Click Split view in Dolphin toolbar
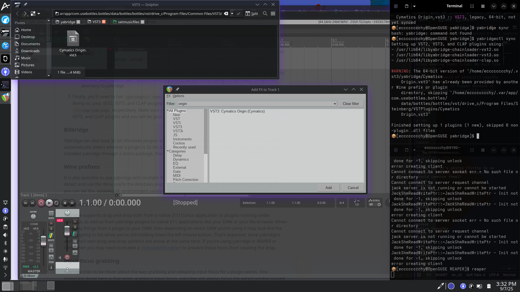The width and height of the screenshot is (520, 292). tap(252, 14)
